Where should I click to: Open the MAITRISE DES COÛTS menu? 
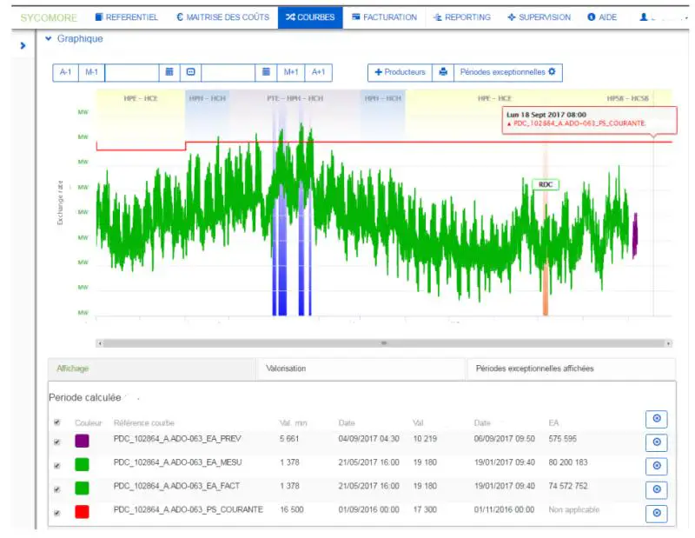point(222,17)
